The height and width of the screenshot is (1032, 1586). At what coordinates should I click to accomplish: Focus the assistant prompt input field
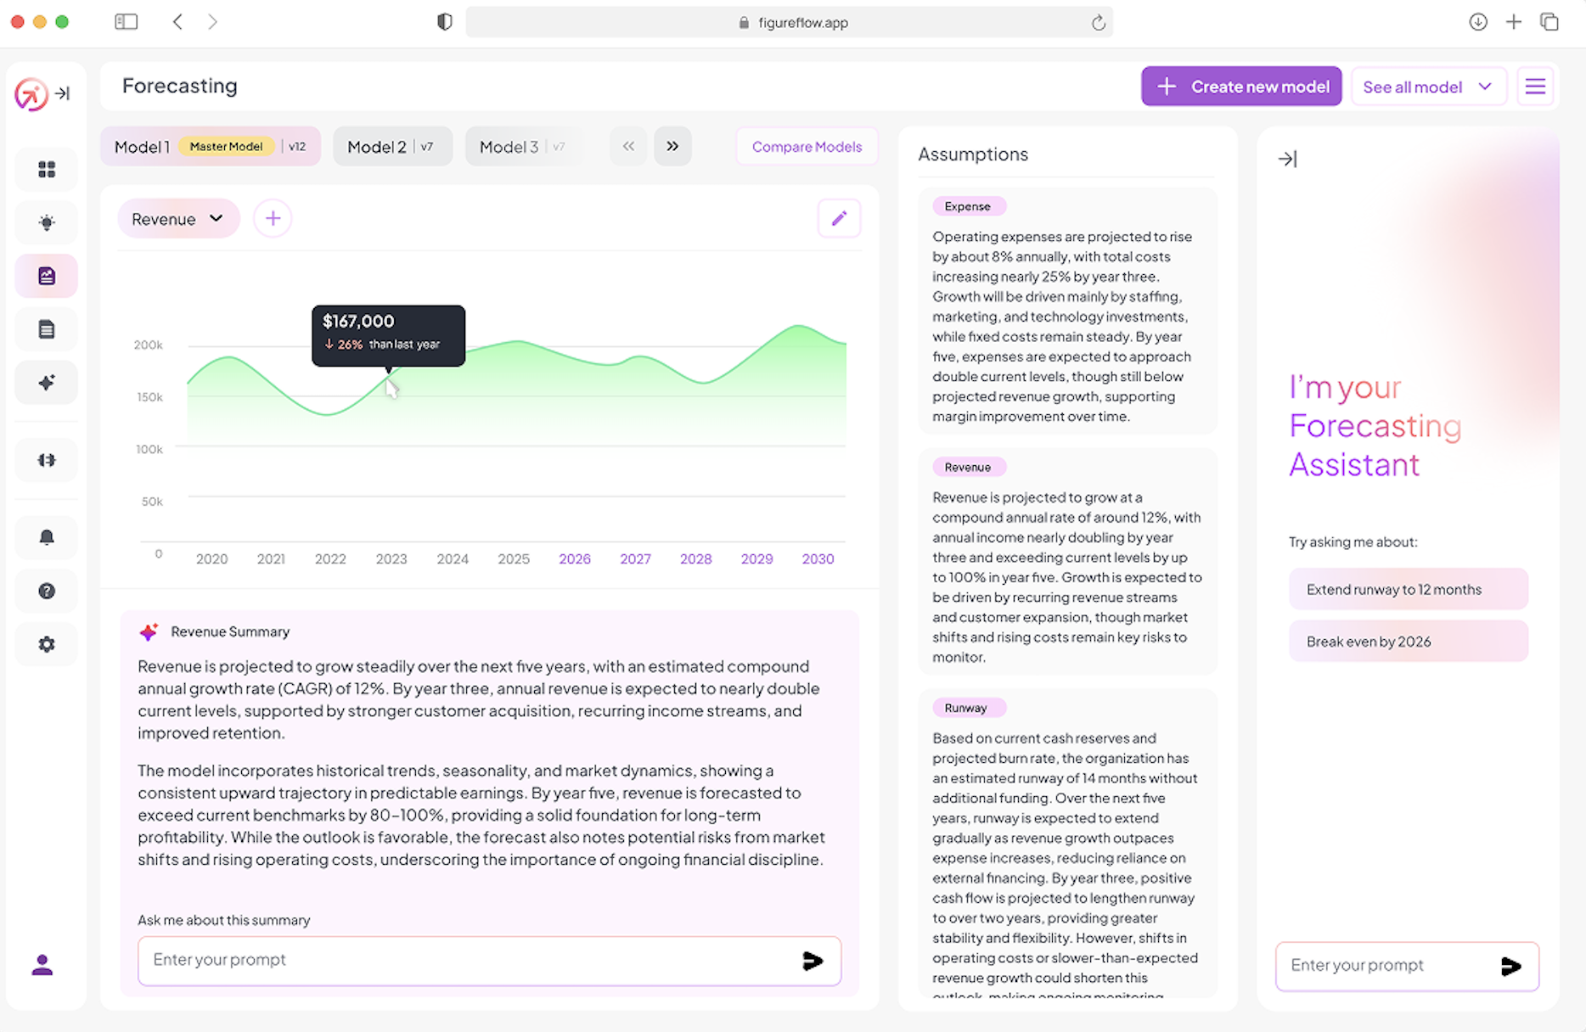[x=1407, y=966]
